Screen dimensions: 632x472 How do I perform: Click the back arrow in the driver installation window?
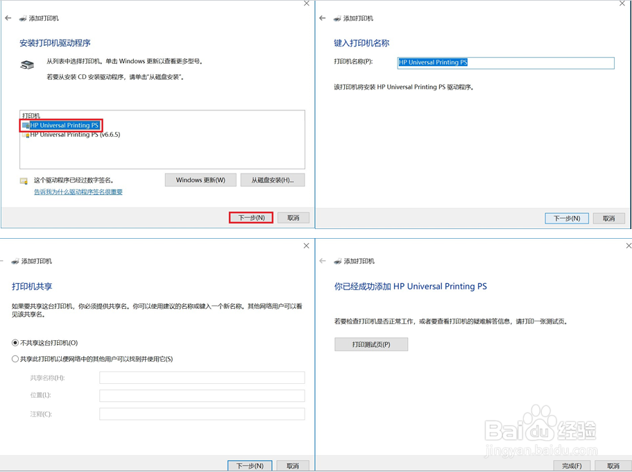(x=8, y=19)
